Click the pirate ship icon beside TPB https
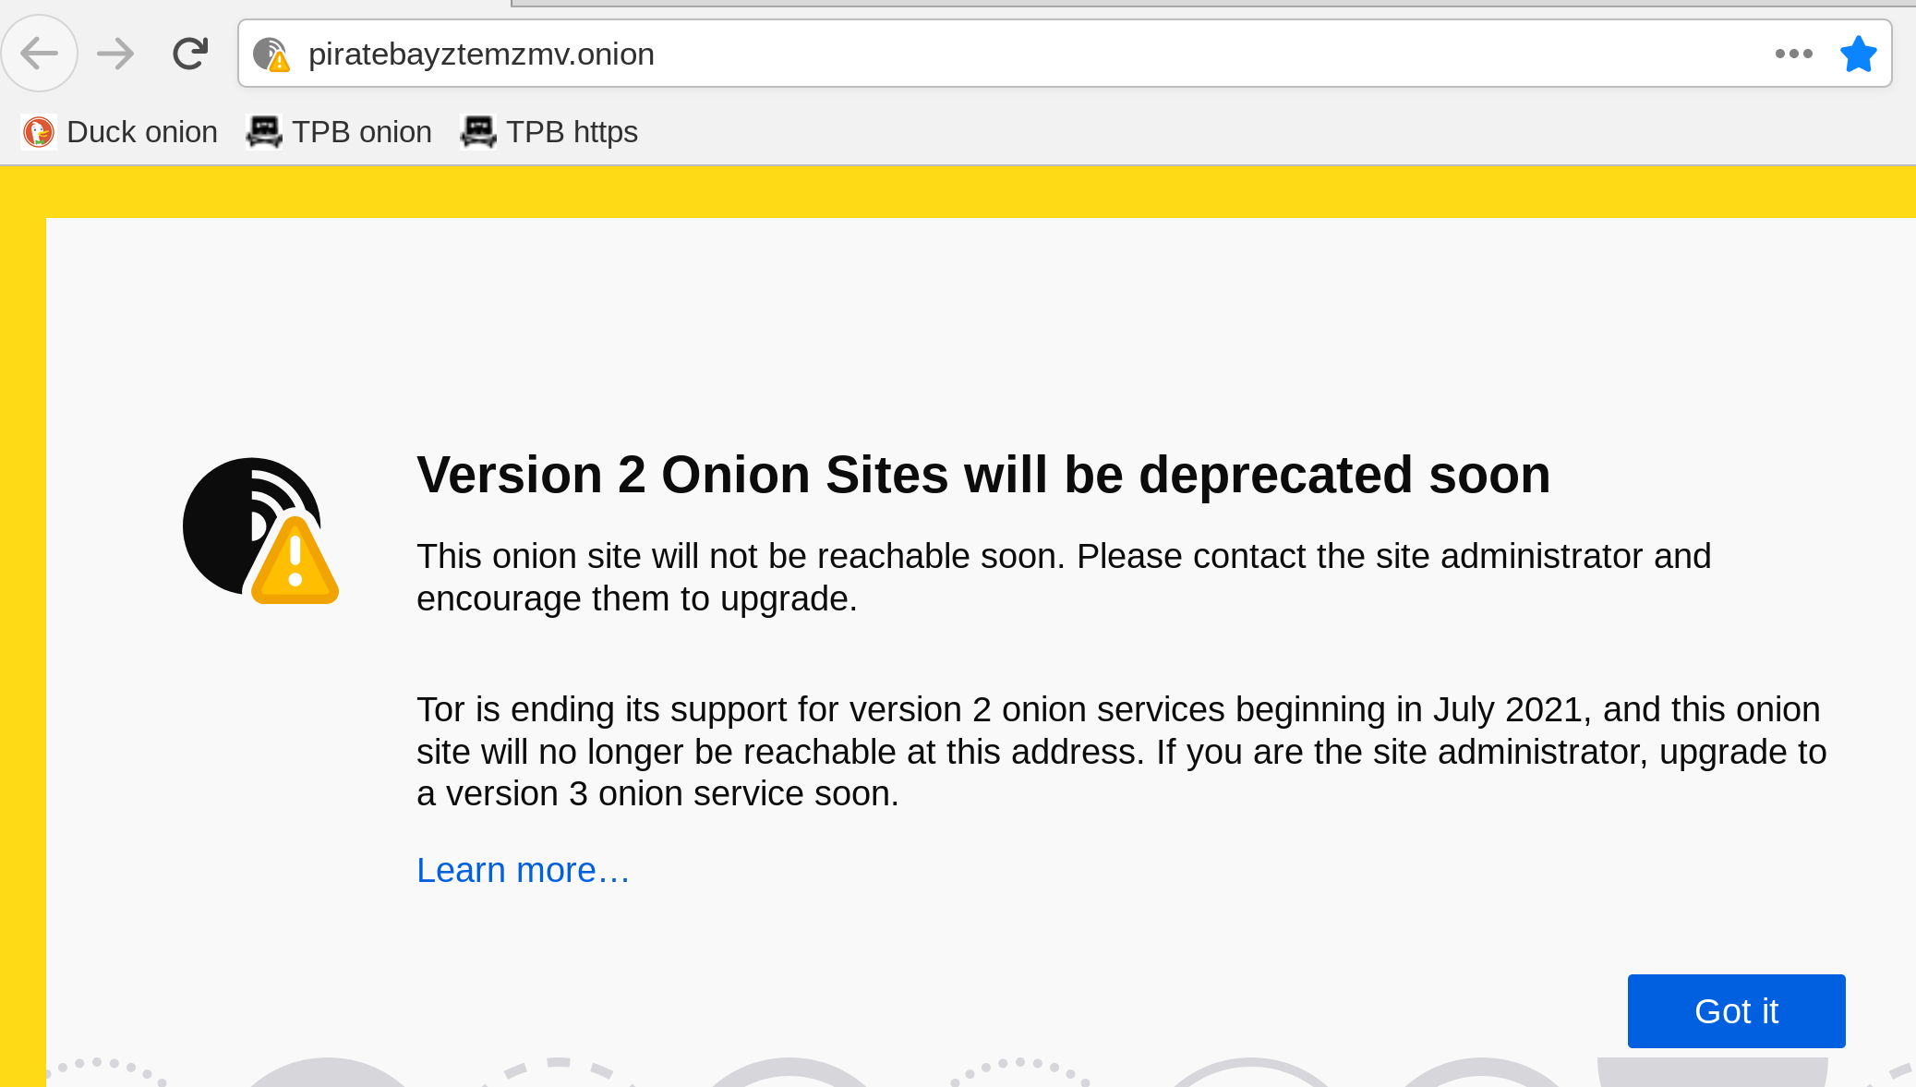This screenshot has height=1087, width=1916. [478, 132]
